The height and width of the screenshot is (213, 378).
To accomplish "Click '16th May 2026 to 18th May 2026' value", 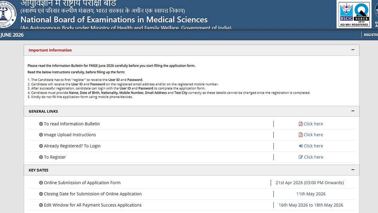I will pos(311,205).
